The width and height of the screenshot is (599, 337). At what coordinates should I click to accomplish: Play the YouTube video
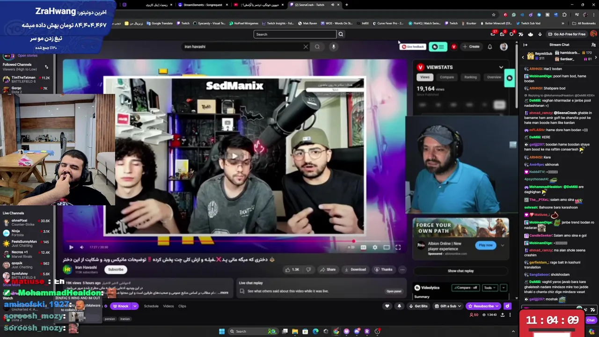click(x=71, y=247)
